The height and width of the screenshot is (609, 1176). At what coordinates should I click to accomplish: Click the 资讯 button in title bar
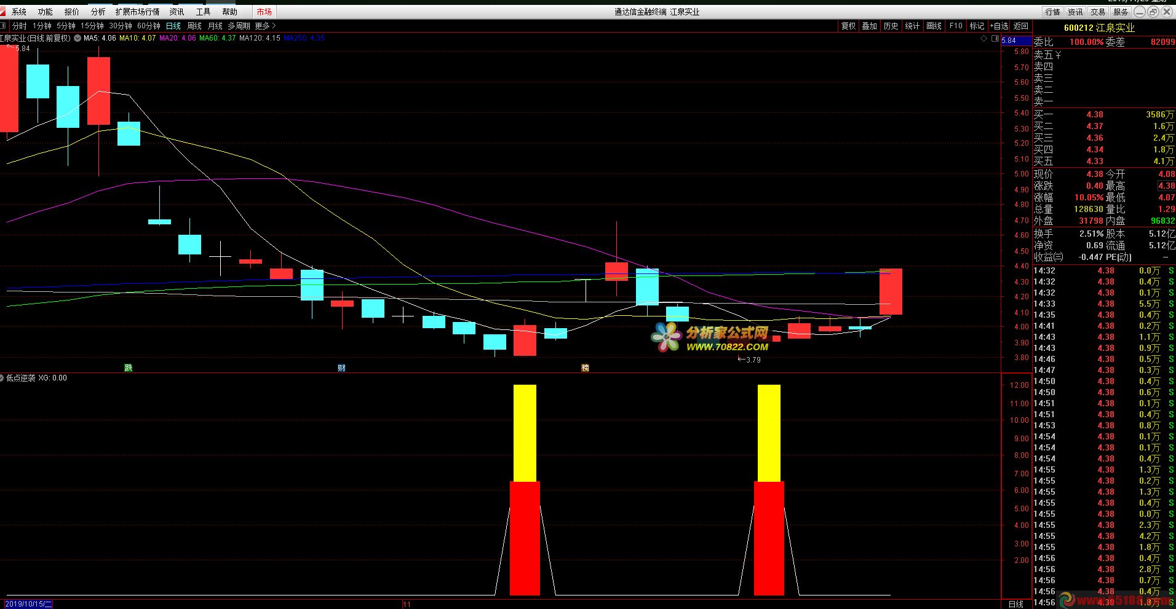point(1075,12)
